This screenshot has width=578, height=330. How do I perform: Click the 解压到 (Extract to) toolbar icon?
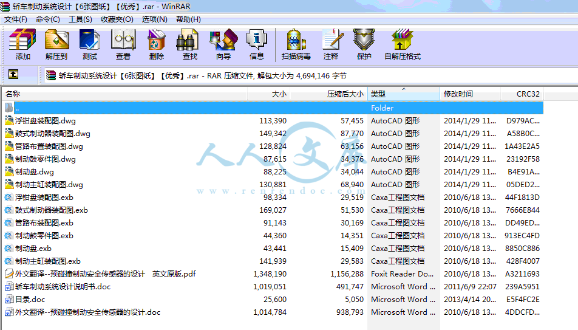(x=56, y=40)
